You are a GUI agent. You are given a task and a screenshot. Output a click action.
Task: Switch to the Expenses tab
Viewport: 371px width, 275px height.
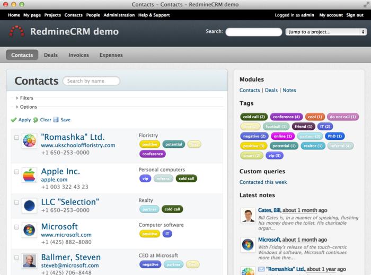click(111, 55)
